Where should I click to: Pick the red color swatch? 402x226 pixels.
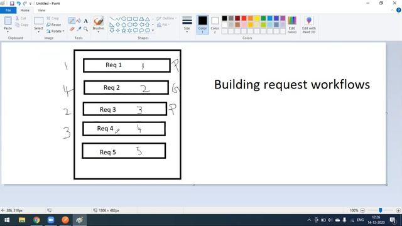tap(244, 18)
